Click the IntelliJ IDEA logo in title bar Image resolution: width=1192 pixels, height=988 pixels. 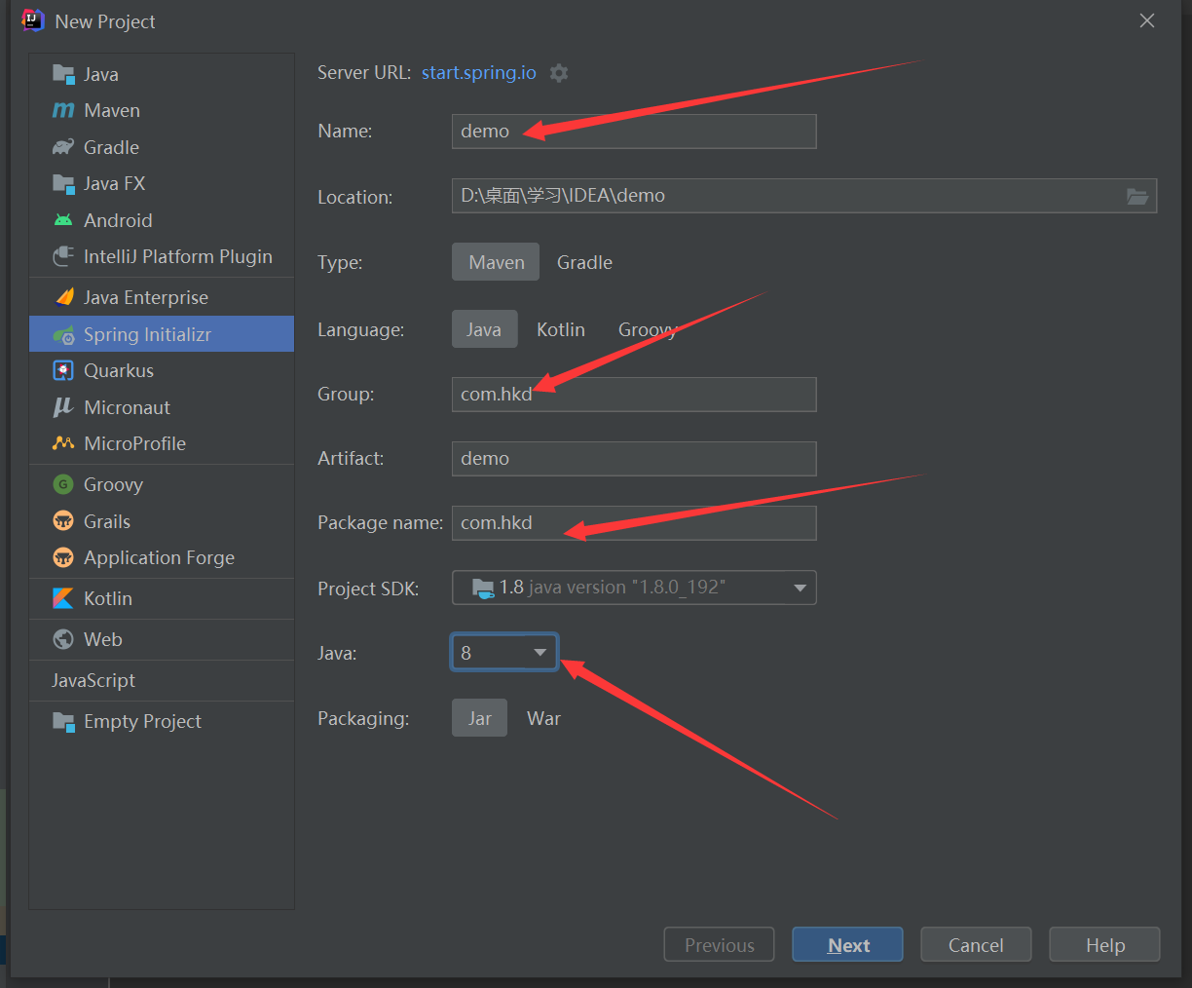click(x=33, y=20)
